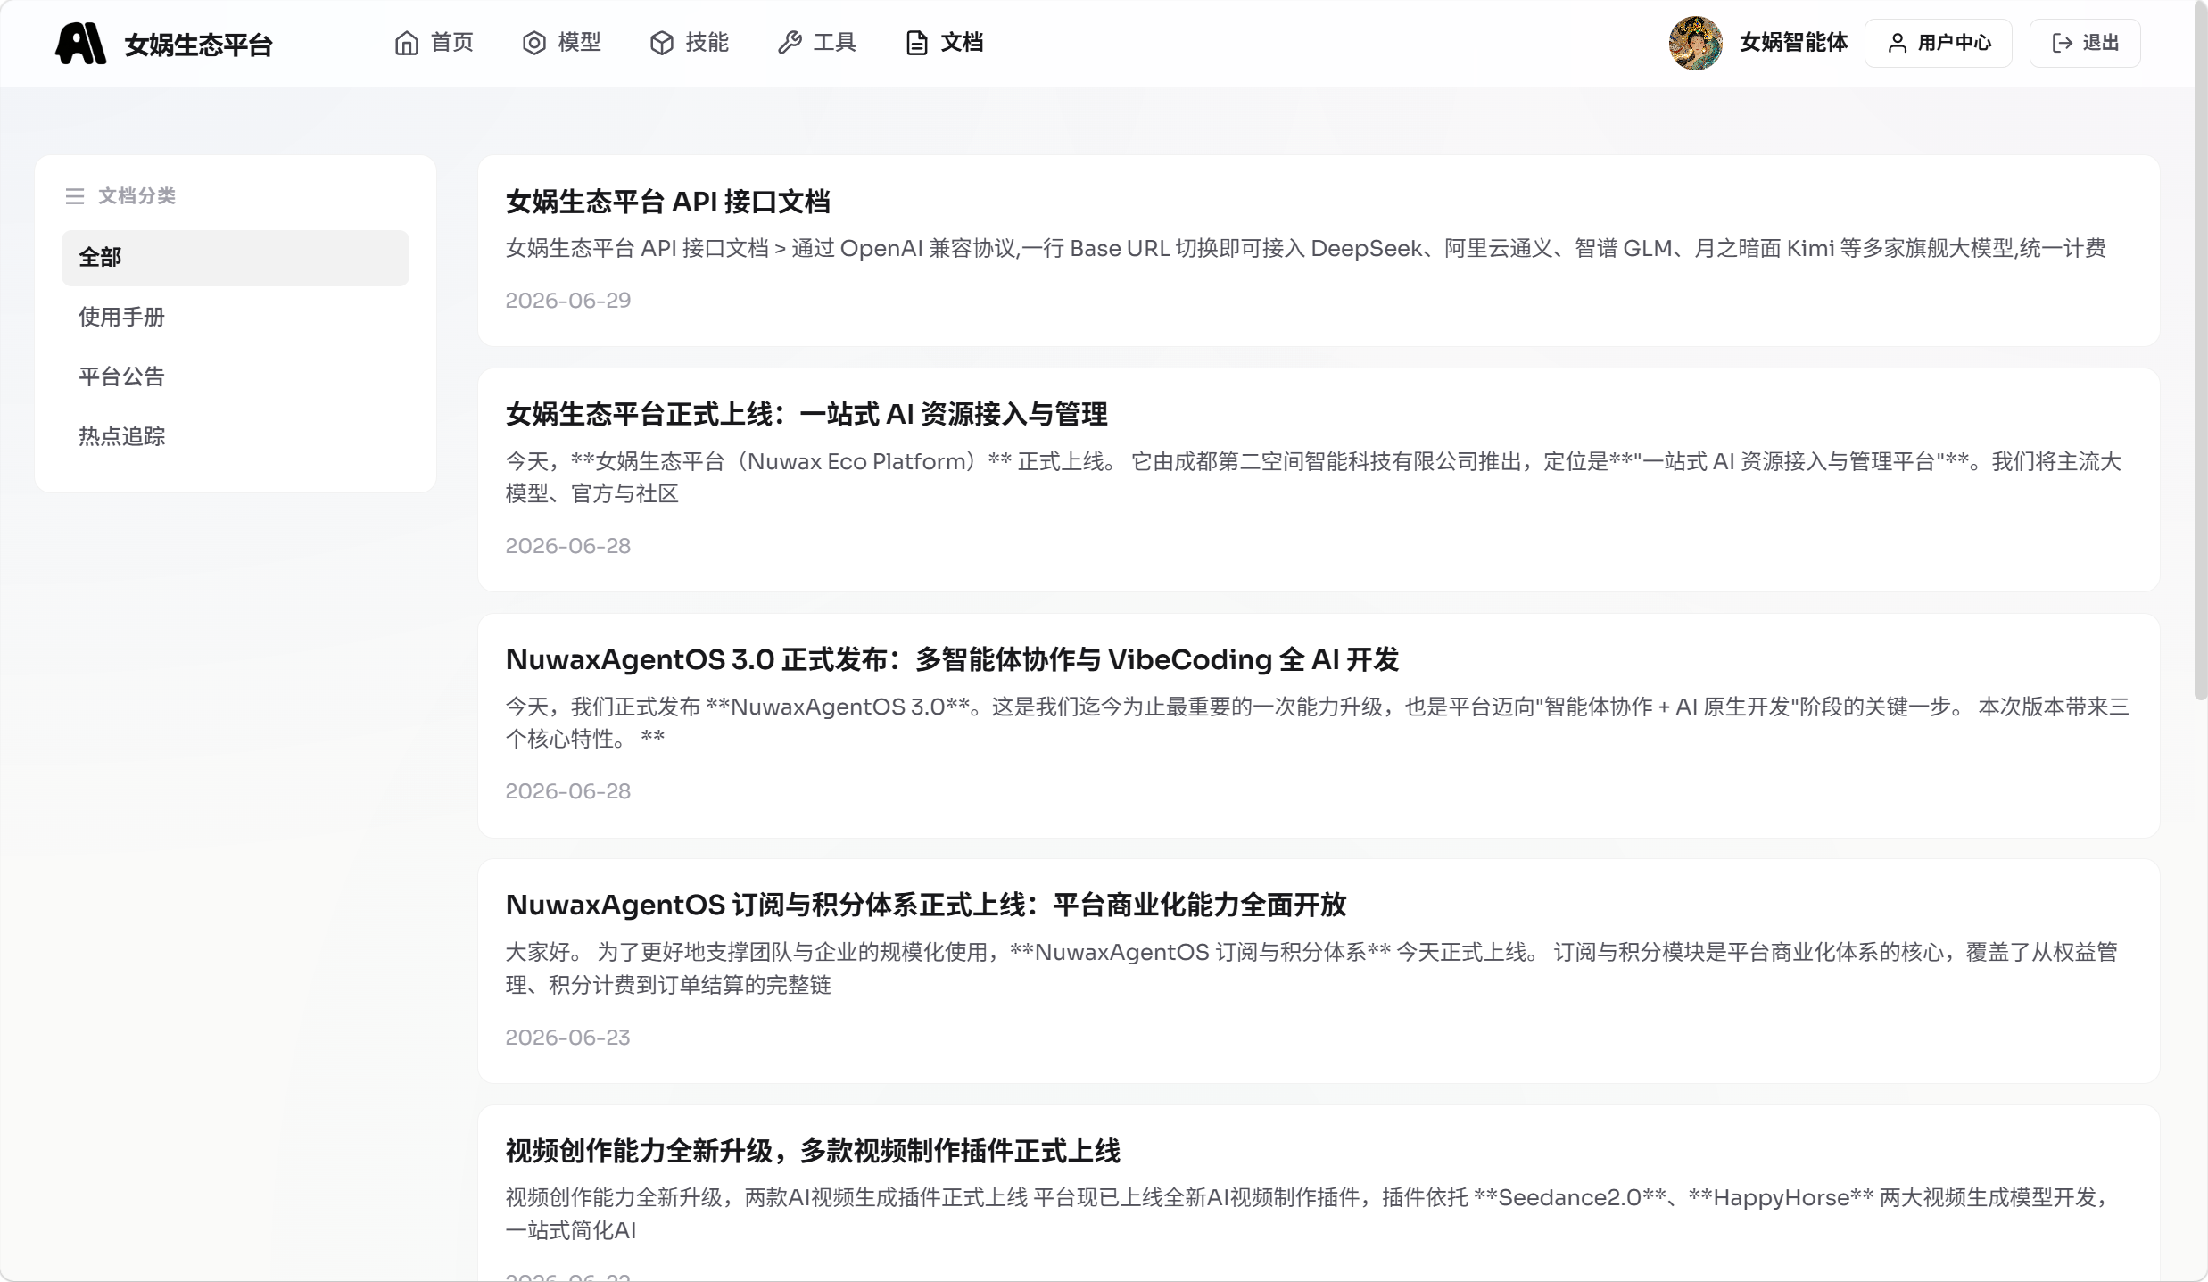This screenshot has width=2208, height=1282.
Task: Click the wrench icon beside 工具
Action: point(790,43)
